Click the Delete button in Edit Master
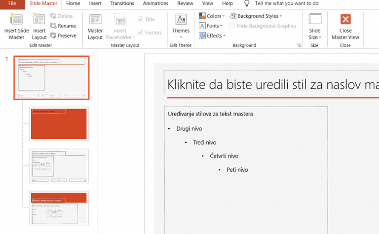This screenshot has height=234, width=379. pyautogui.click(x=62, y=16)
